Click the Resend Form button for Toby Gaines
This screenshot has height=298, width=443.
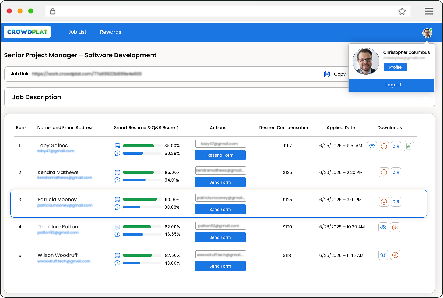pos(220,155)
